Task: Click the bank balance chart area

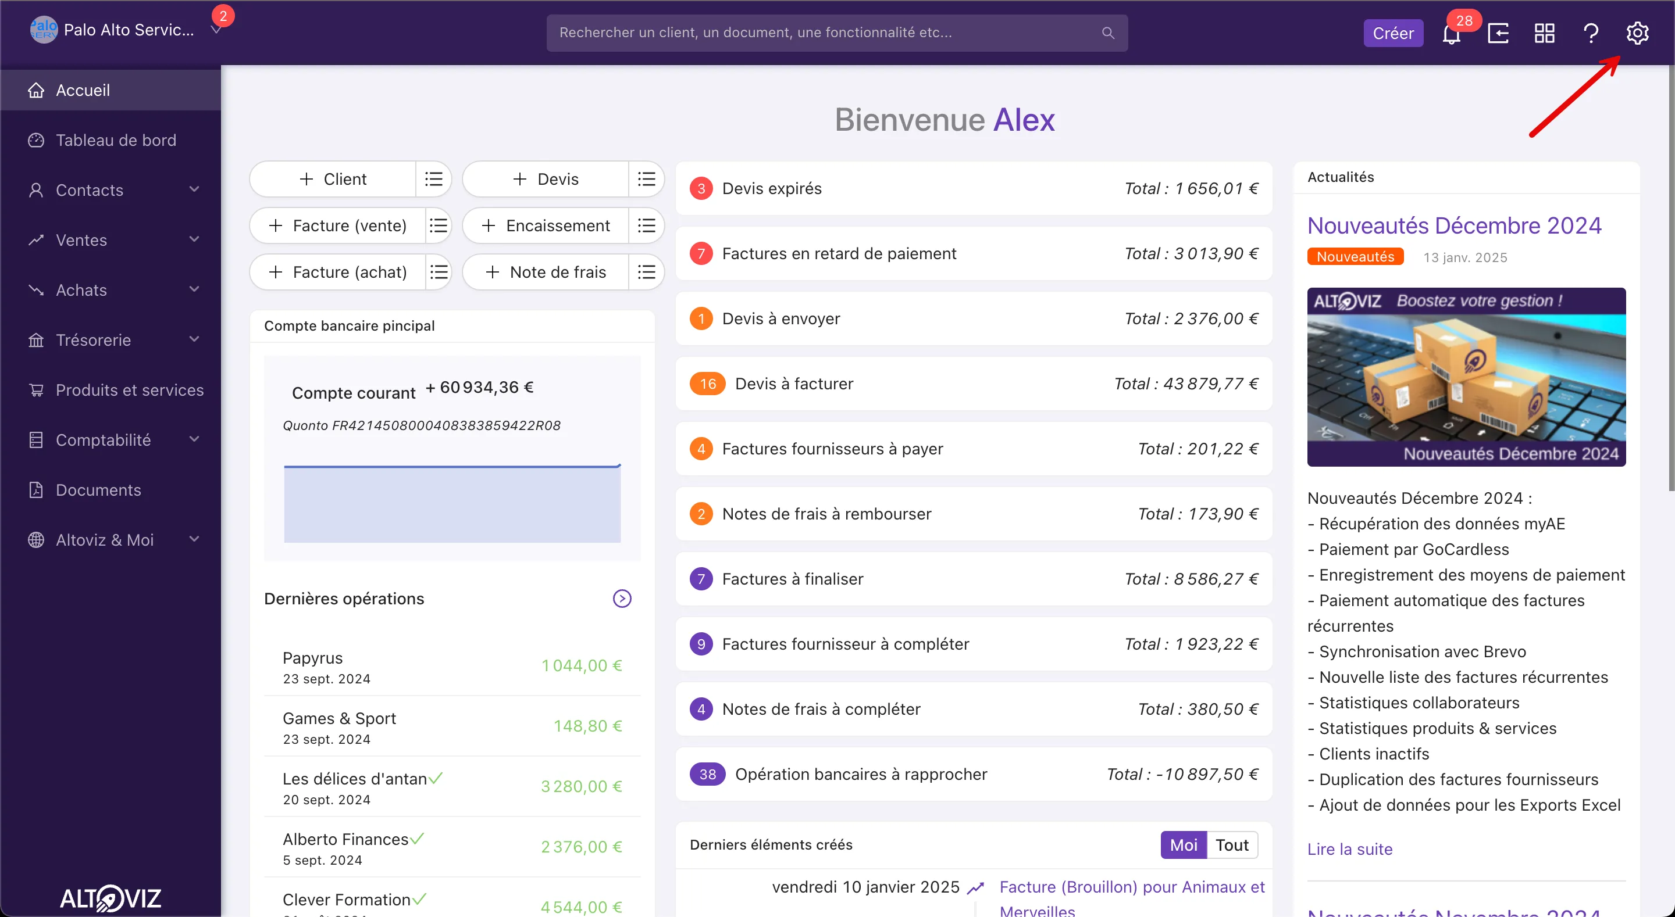Action: [x=452, y=504]
